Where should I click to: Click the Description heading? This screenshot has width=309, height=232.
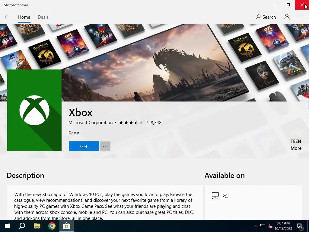tap(25, 176)
